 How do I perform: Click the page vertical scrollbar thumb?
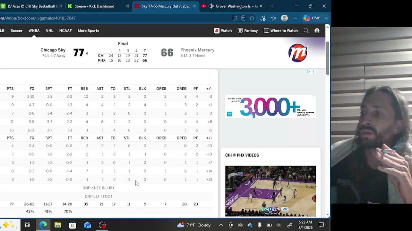(328, 58)
